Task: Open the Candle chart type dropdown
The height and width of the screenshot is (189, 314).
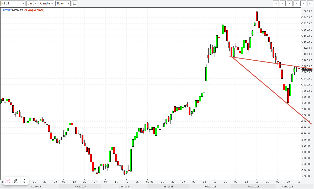Action: (52, 3)
